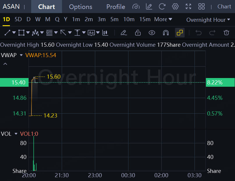Select the rectangle shape tool
235x181 pixels.
[21, 33]
